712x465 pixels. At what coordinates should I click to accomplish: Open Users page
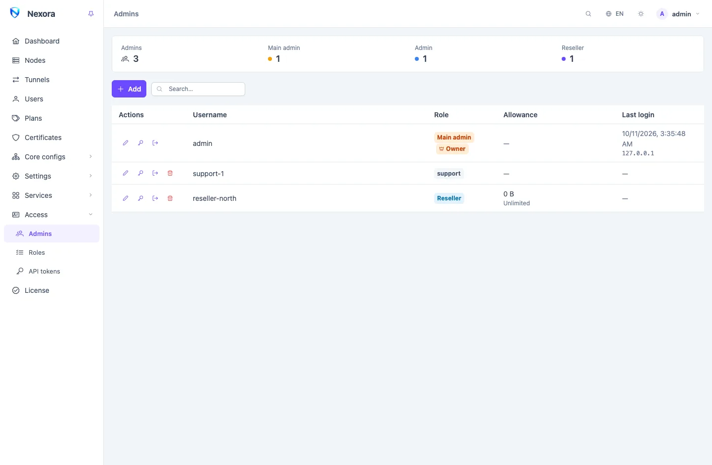(51, 99)
